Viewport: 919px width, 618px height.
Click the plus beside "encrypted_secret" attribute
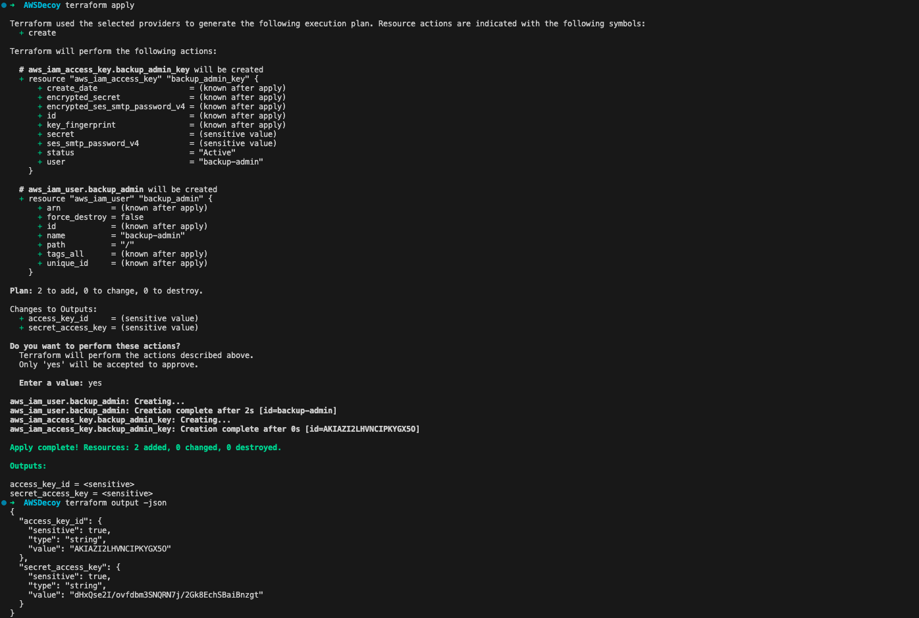point(40,97)
